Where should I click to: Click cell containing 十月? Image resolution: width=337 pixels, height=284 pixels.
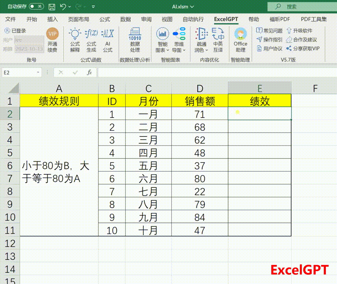tap(148, 230)
